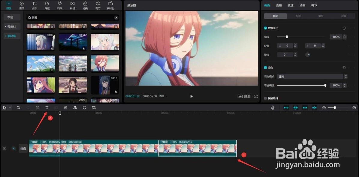Viewport: 359px width, 177px height.
Task: Toggle the 混合 blend checkbox
Action: coord(265,68)
